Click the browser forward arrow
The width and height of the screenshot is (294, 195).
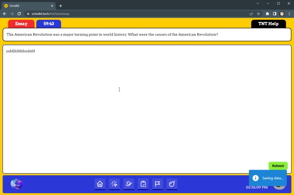(x=12, y=14)
